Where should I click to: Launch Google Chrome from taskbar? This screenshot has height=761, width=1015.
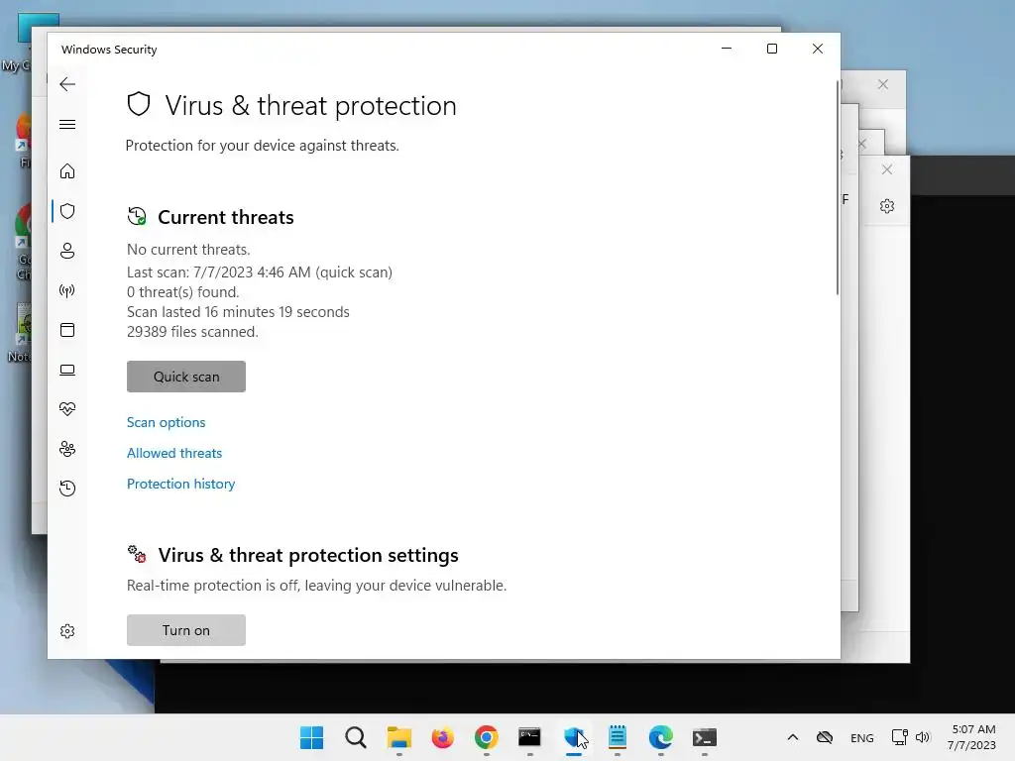(486, 737)
